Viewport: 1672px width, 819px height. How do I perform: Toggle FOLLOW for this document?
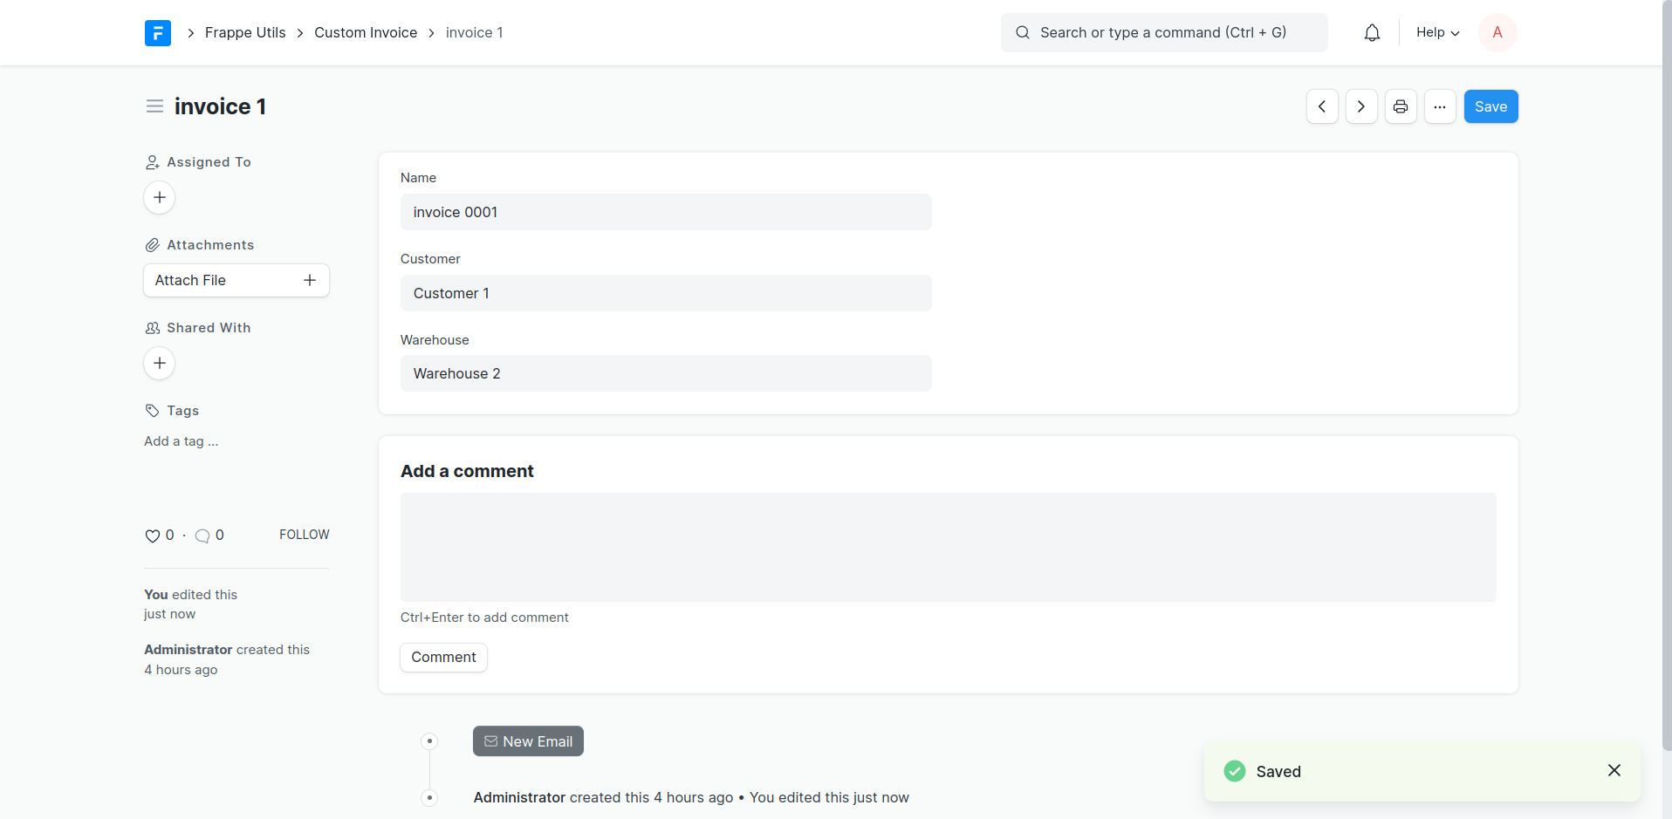304,535
